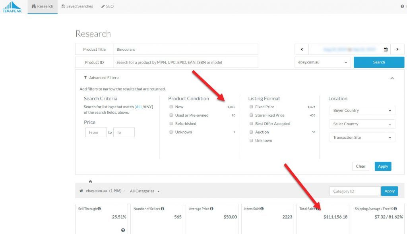Click the home icon beside ebay.com.au
The width and height of the screenshot is (407, 234).
[81, 191]
